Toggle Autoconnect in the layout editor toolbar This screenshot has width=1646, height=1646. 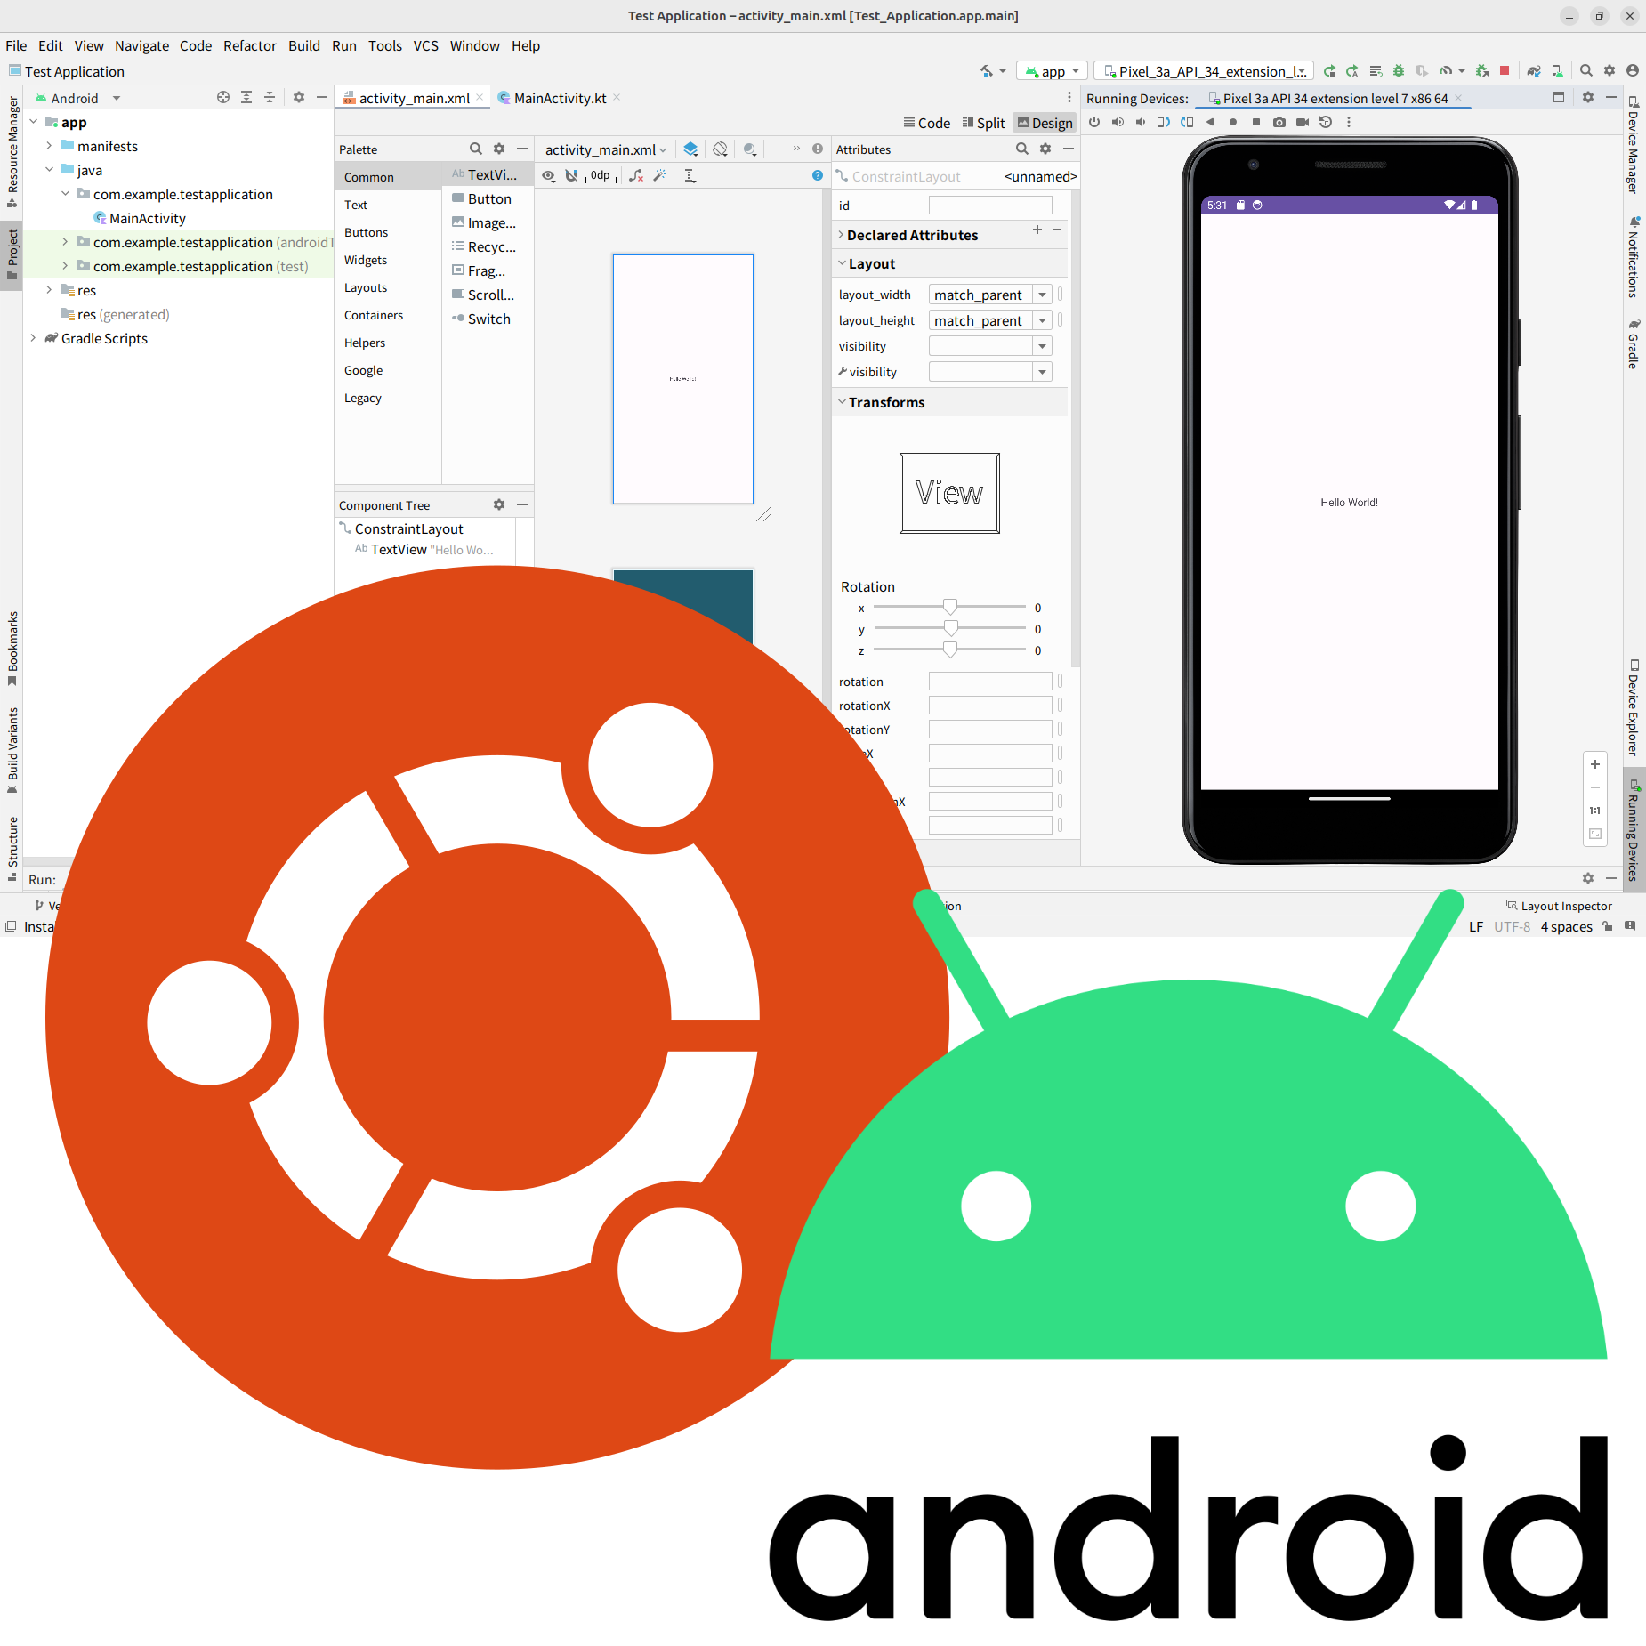click(572, 175)
